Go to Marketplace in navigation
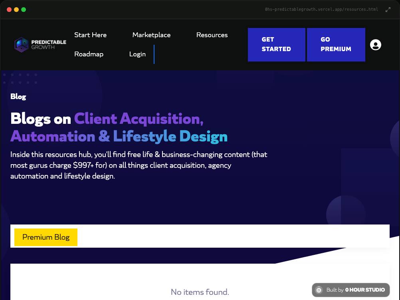This screenshot has width=400, height=300. pyautogui.click(x=151, y=35)
